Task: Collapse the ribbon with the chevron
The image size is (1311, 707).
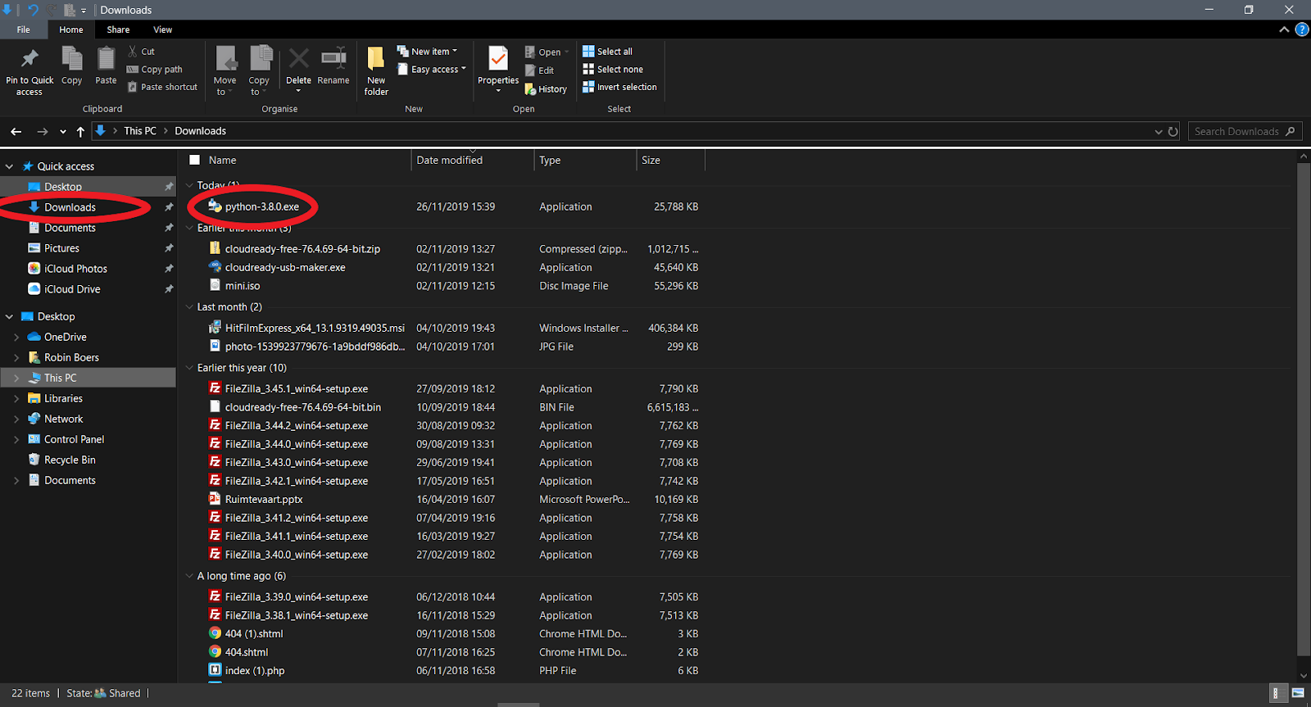Action: click(1284, 29)
